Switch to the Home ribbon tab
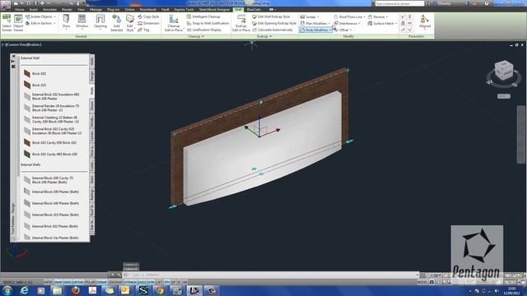Image resolution: width=527 pixels, height=296 pixels. point(20,9)
